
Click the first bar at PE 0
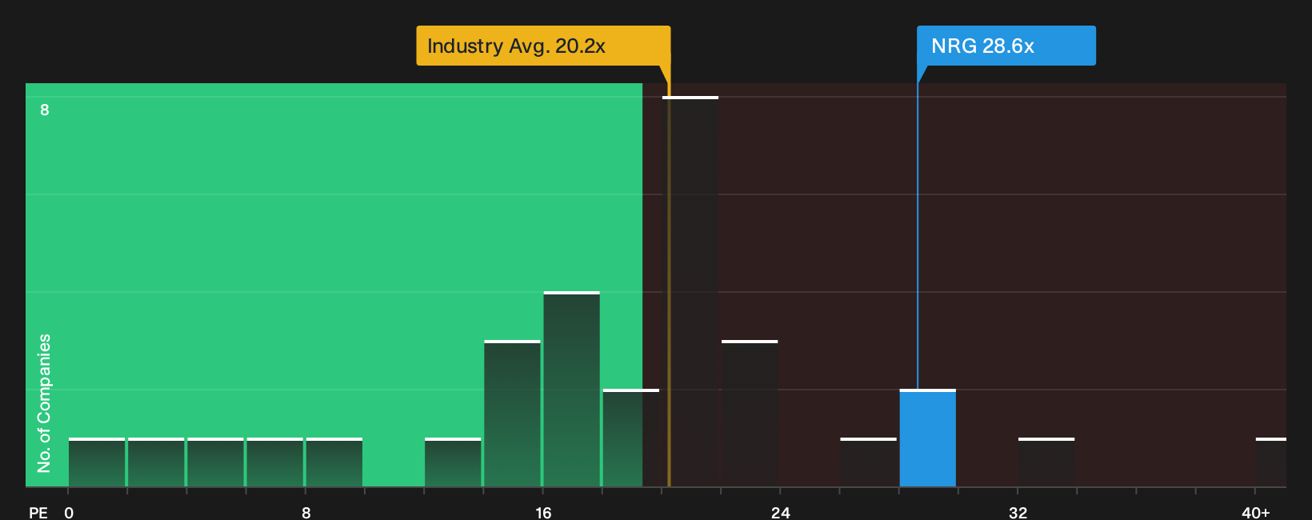pos(97,462)
